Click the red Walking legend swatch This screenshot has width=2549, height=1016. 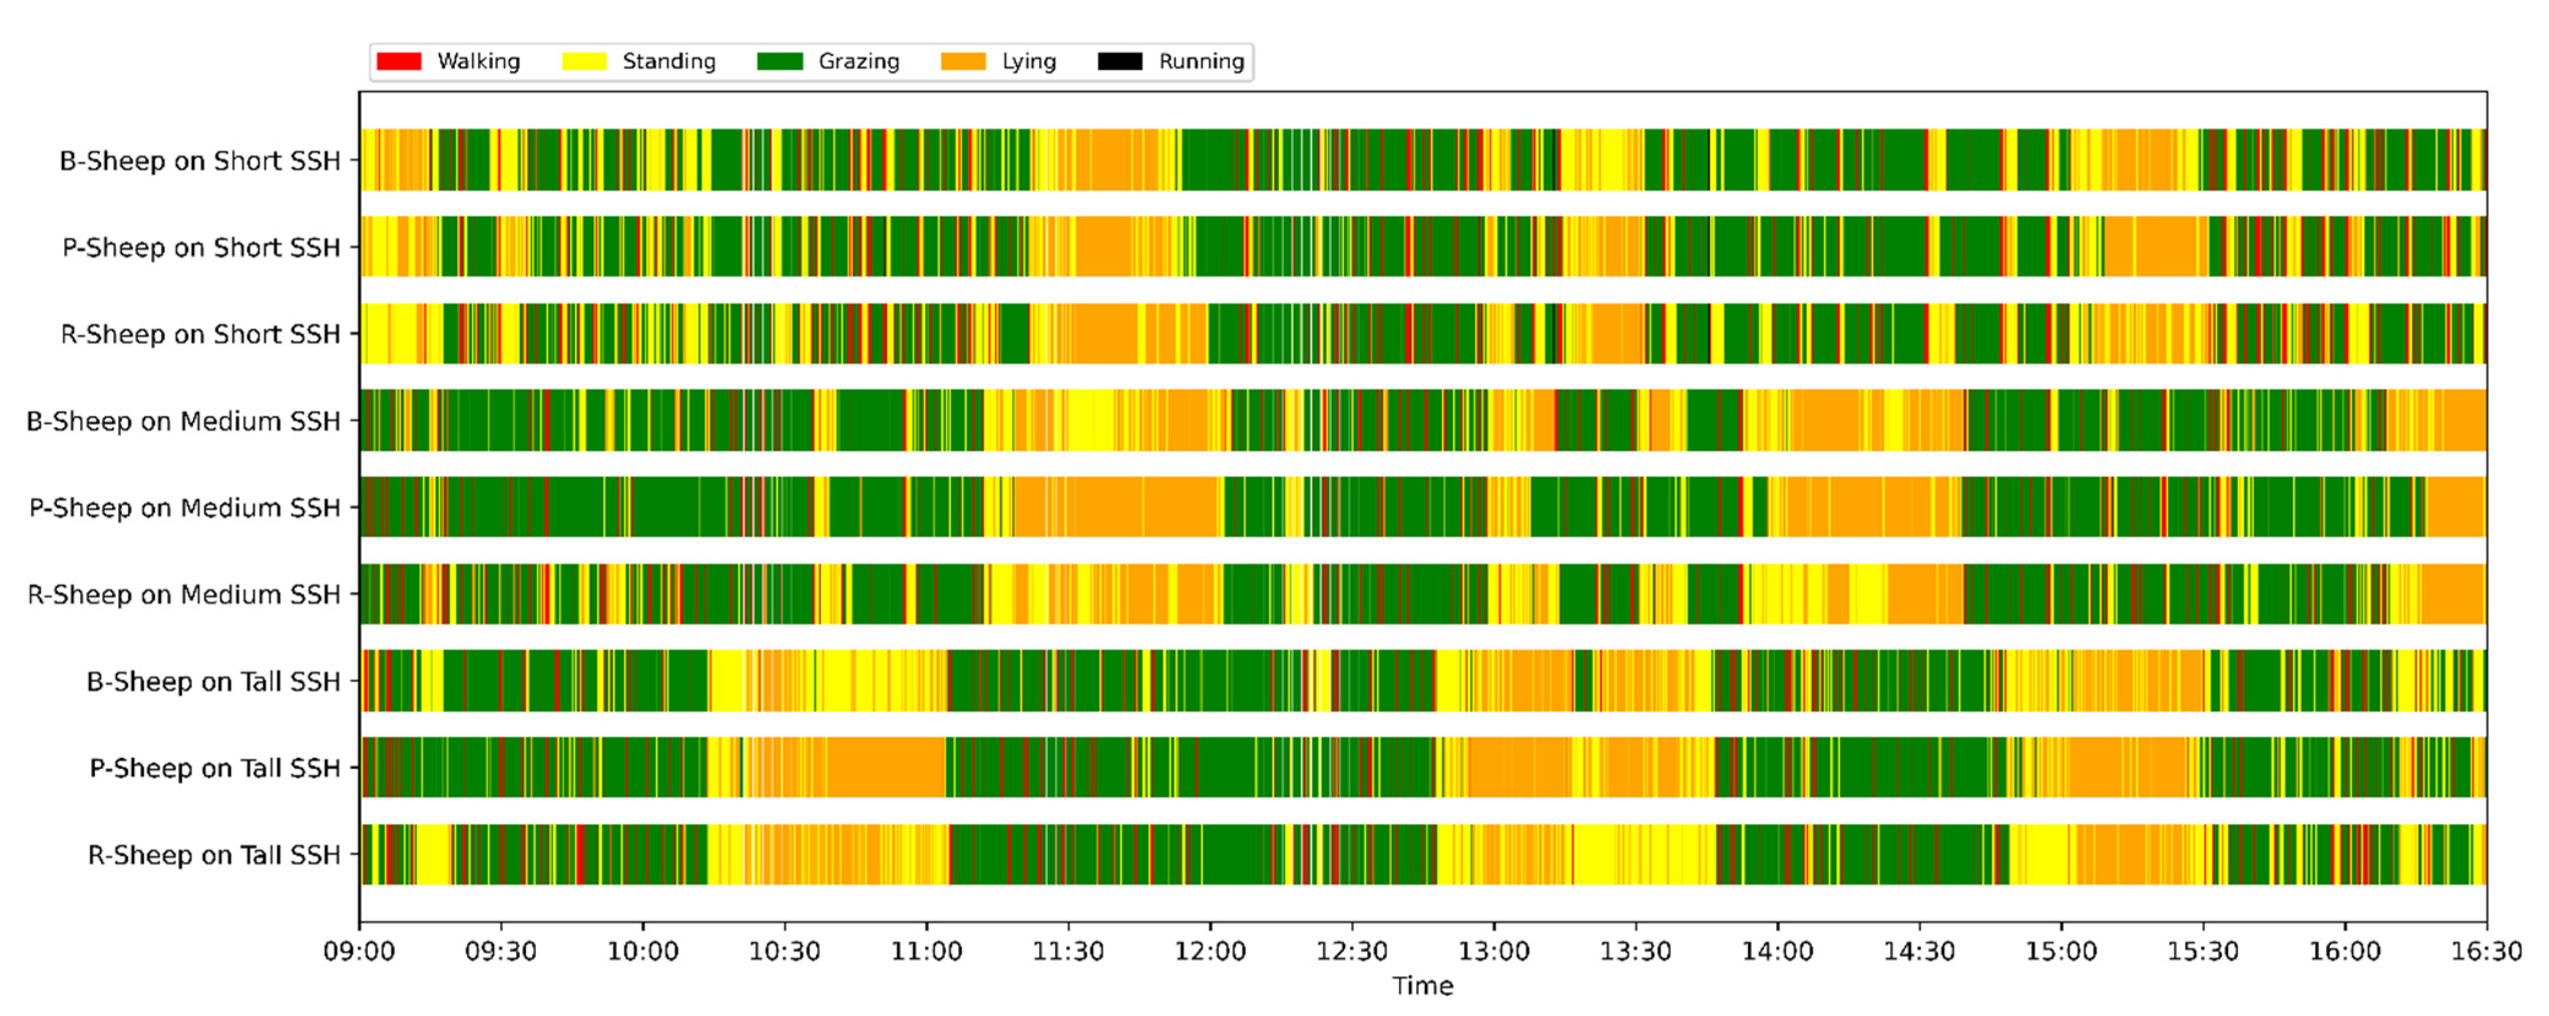click(399, 61)
